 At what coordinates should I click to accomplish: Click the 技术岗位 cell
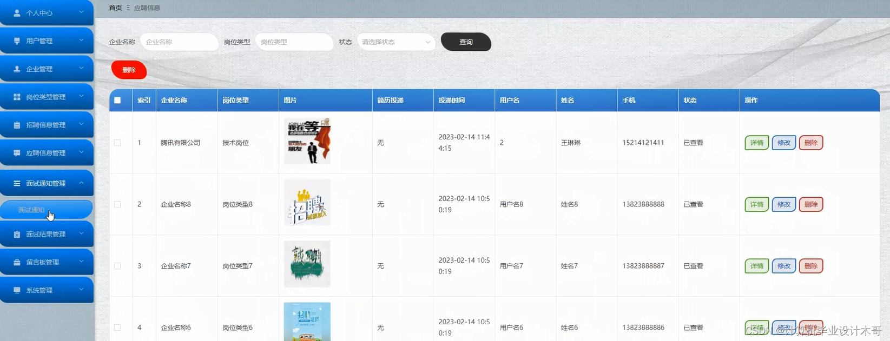click(235, 143)
